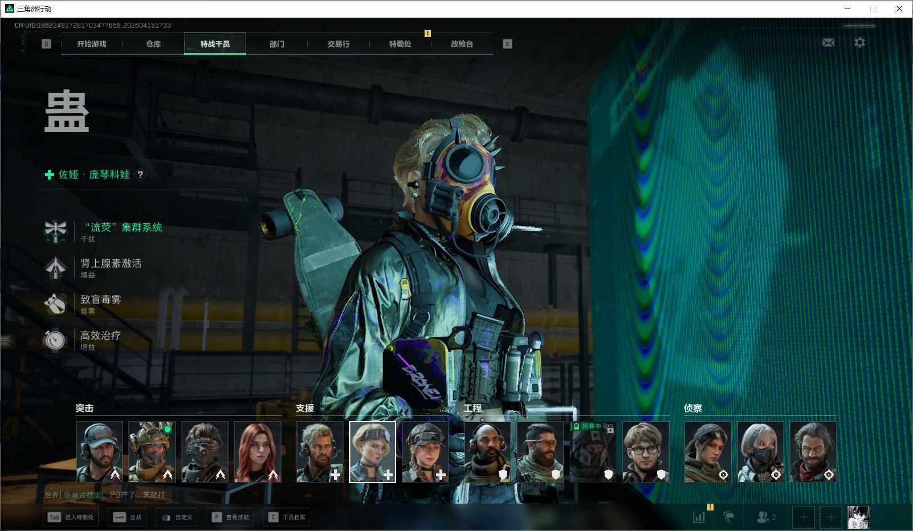Image resolution: width=913 pixels, height=531 pixels.
Task: Open the player avatar in bottom corner
Action: tap(858, 517)
